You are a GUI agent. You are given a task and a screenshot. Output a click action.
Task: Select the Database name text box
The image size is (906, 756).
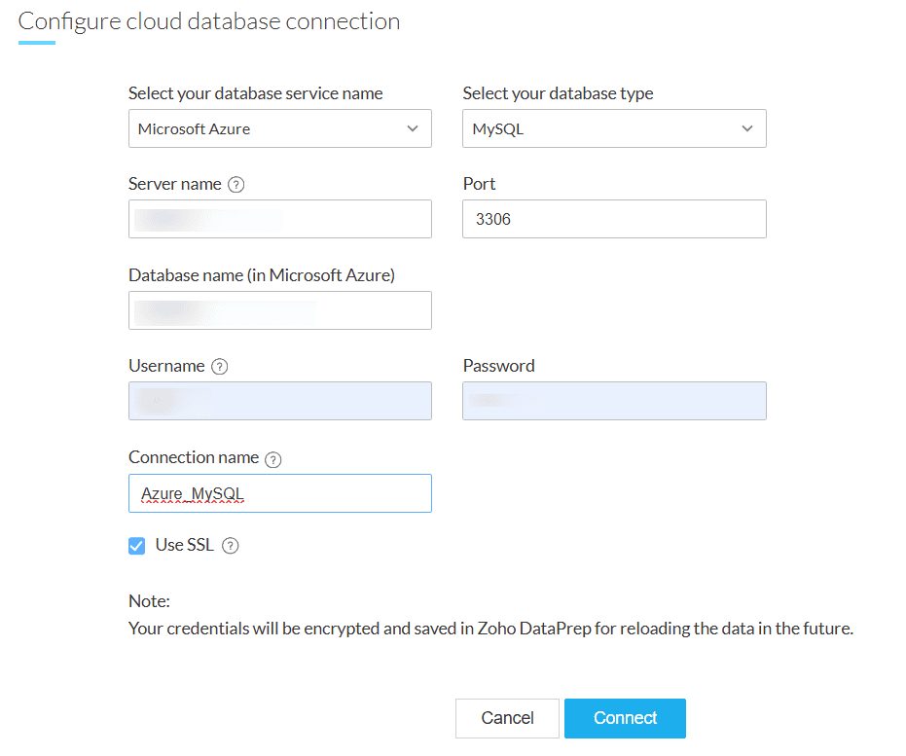coord(279,310)
